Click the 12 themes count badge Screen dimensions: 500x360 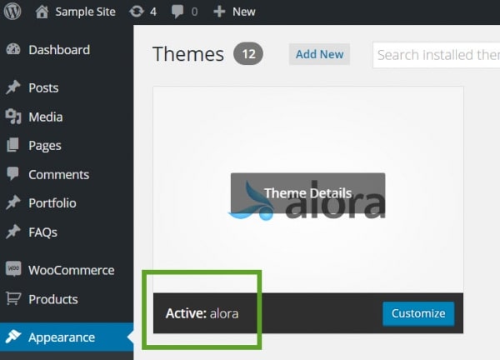pos(248,54)
